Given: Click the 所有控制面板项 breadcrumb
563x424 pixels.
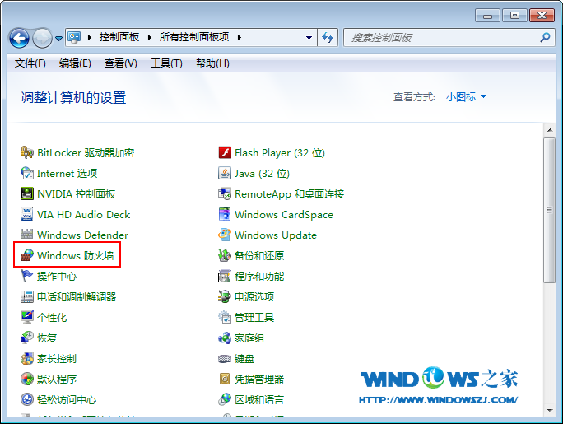Looking at the screenshot, I should pyautogui.click(x=194, y=36).
